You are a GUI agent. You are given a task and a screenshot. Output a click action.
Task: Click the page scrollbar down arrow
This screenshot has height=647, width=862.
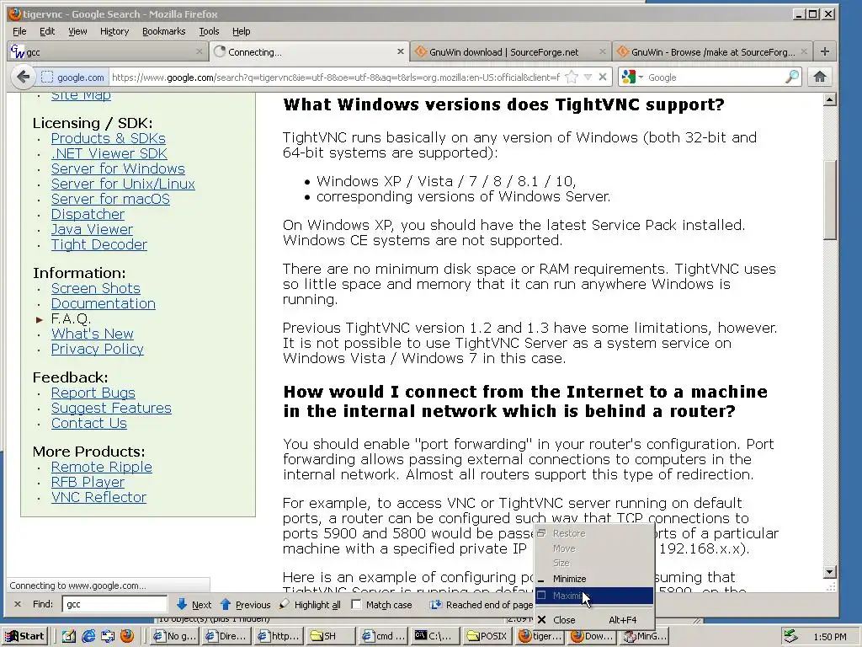pos(830,572)
